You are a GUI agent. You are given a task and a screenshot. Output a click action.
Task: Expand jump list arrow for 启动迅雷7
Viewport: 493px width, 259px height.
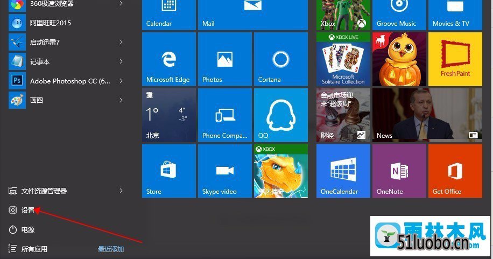121,42
